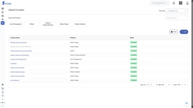
Task: Open the apps grid launcher
Action: tap(181, 3)
